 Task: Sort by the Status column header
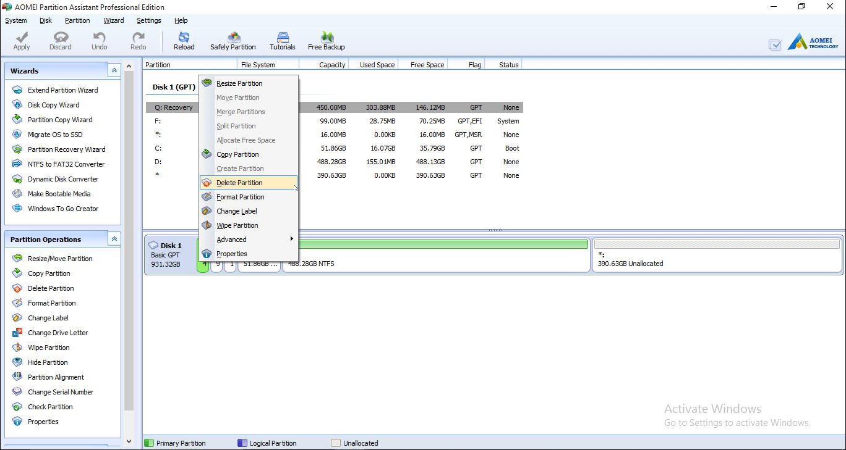(504, 65)
